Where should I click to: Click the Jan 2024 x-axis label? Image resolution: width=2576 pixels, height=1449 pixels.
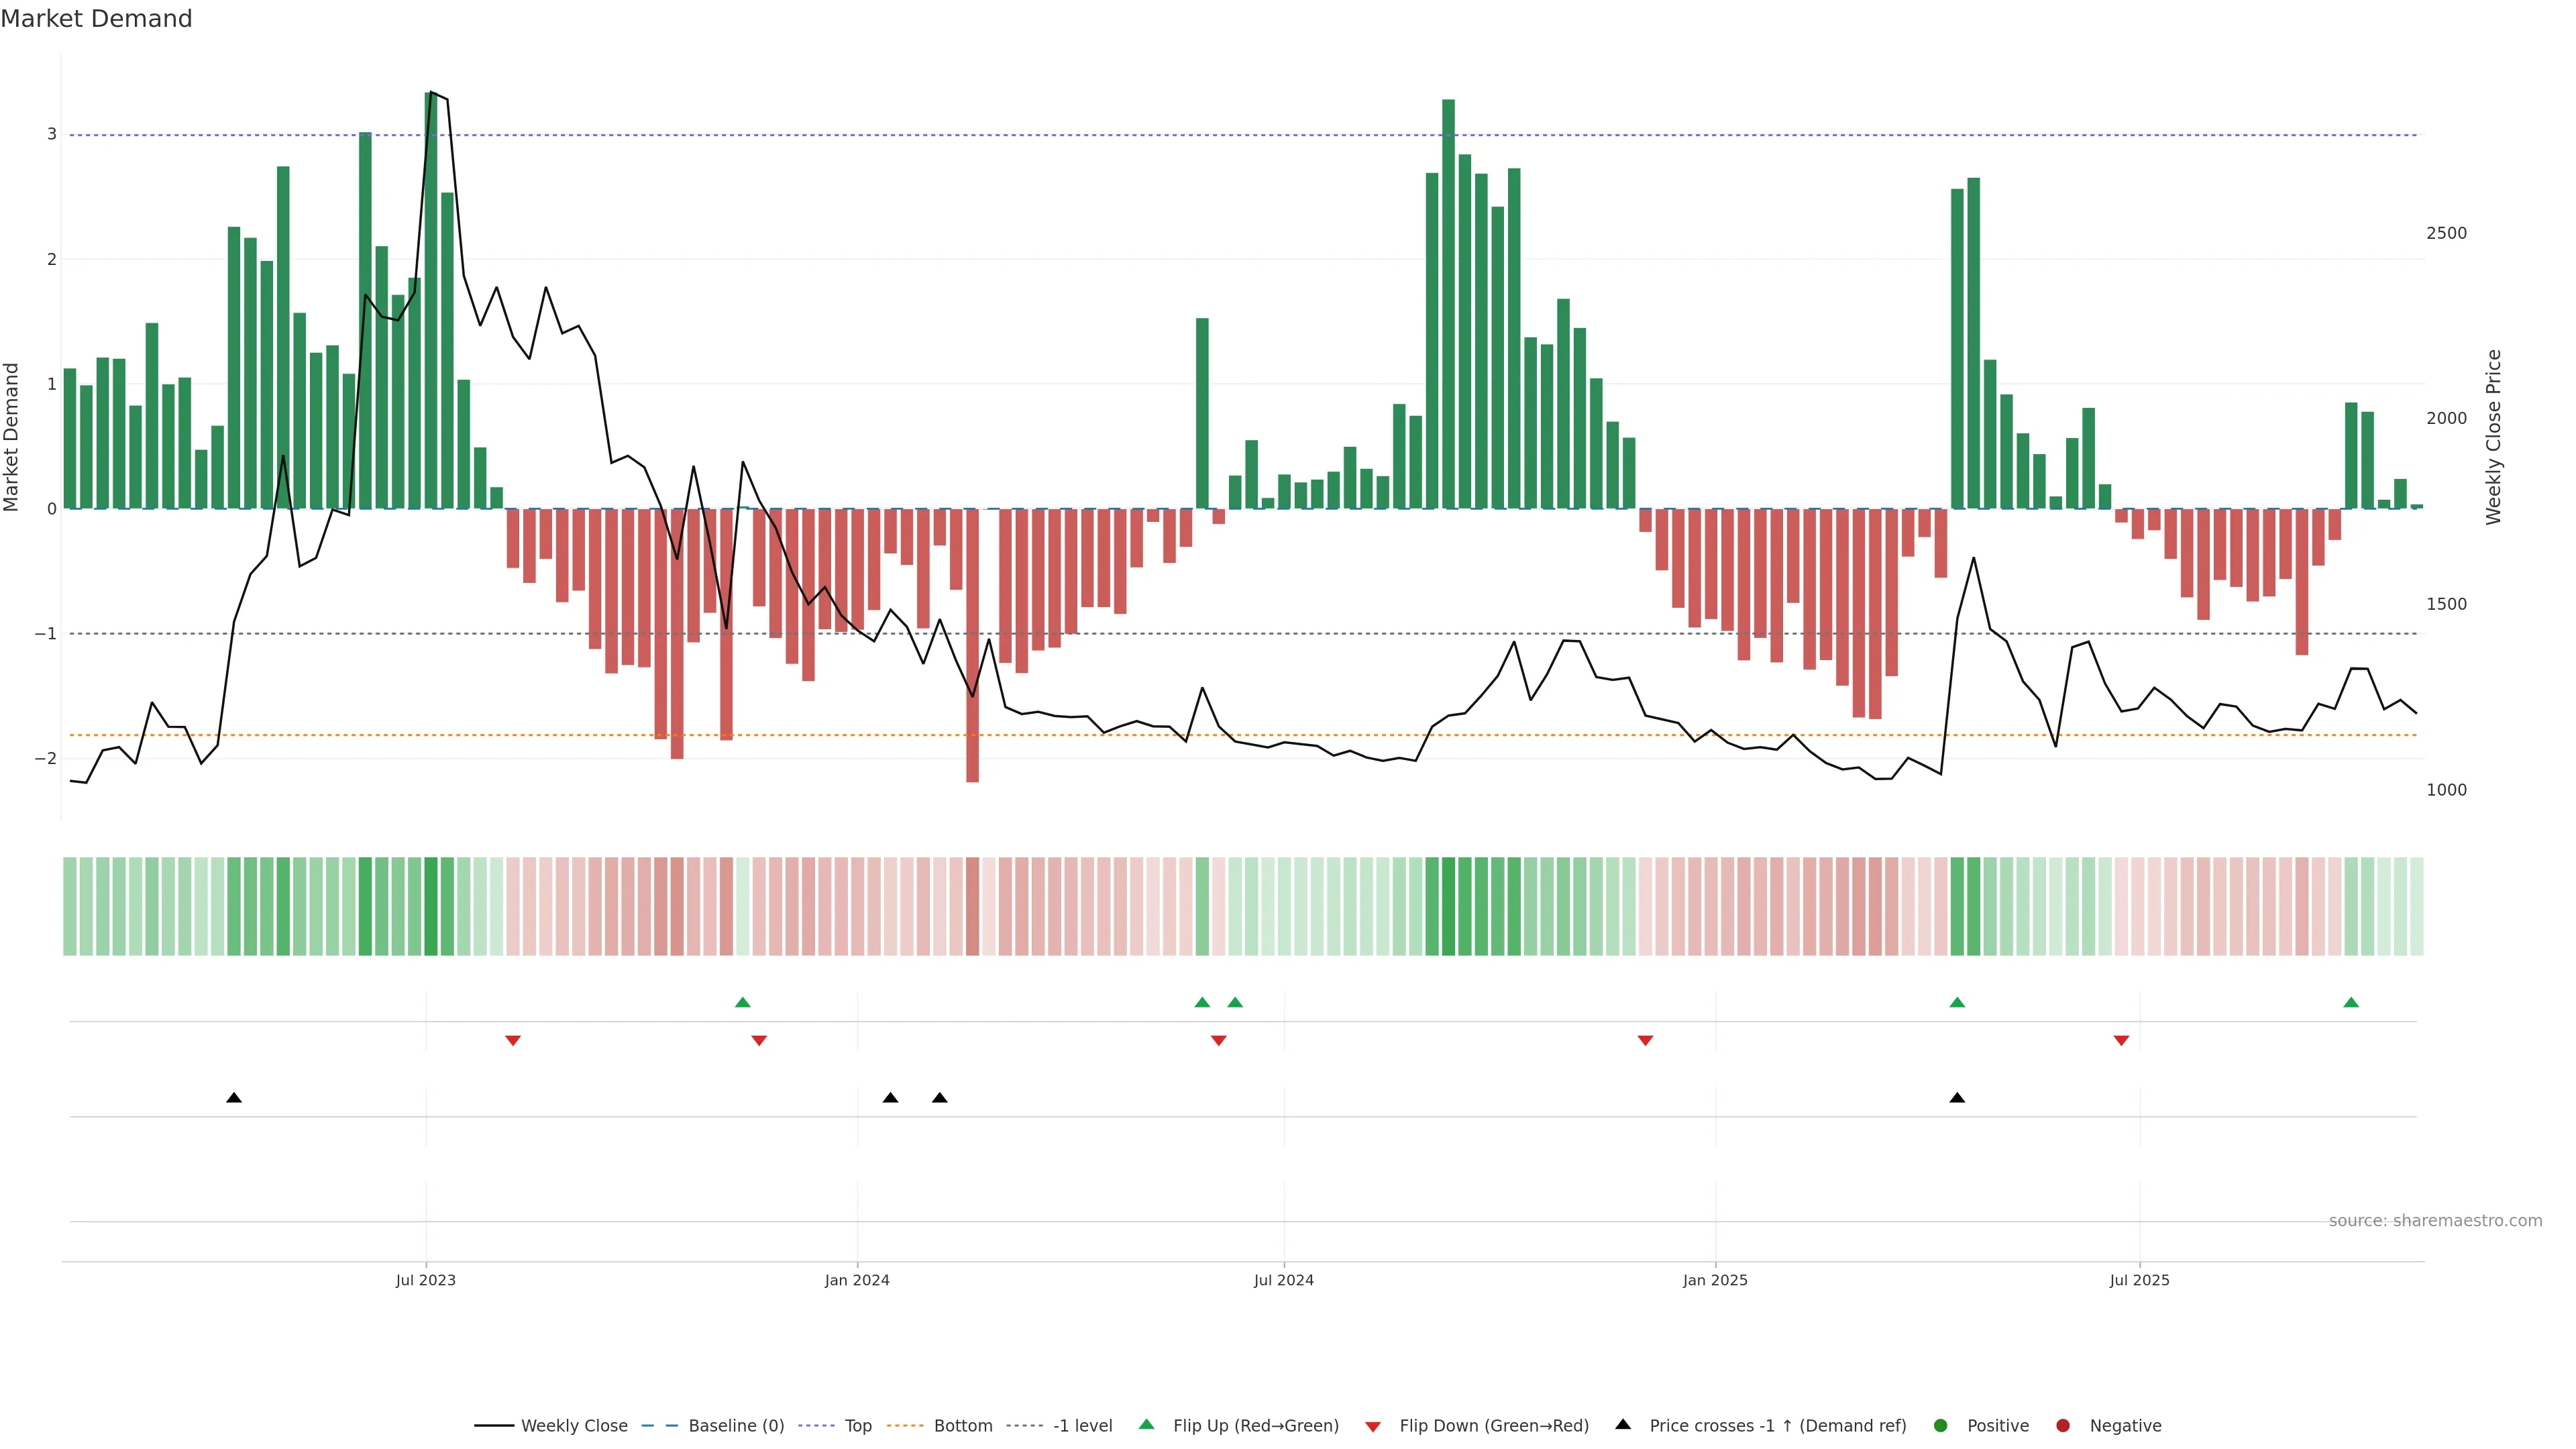tap(857, 1281)
